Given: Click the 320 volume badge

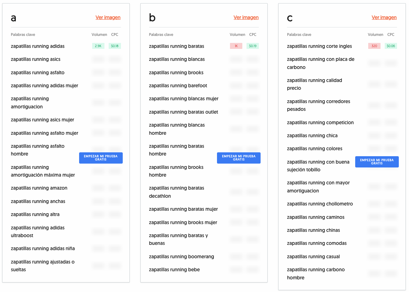Looking at the screenshot, I should (x=374, y=46).
